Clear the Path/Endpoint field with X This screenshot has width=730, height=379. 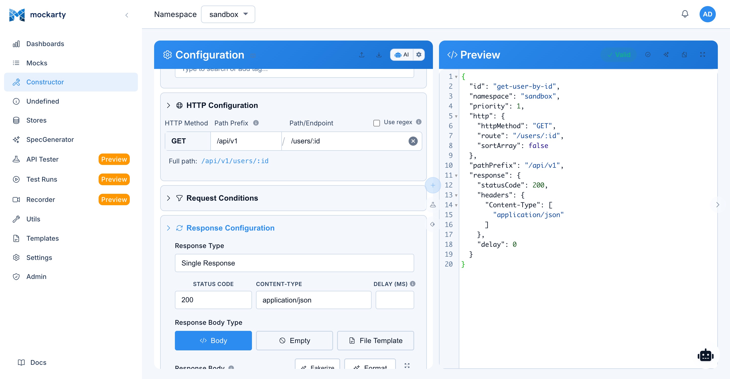[413, 141]
